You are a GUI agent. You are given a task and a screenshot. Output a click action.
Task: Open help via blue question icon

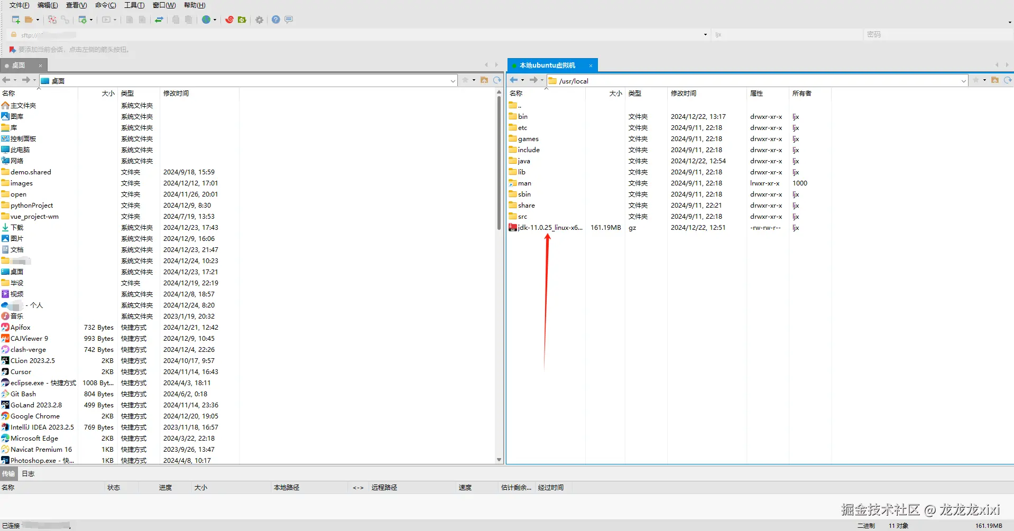(x=276, y=20)
